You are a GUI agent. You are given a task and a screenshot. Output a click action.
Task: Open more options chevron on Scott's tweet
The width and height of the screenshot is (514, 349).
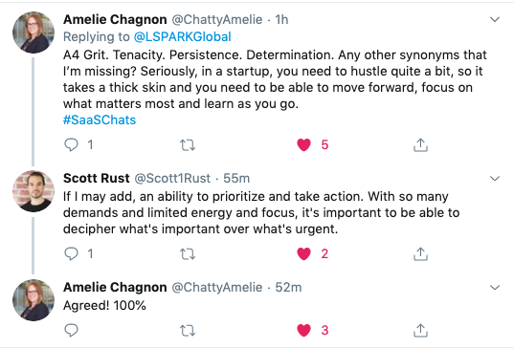(495, 179)
